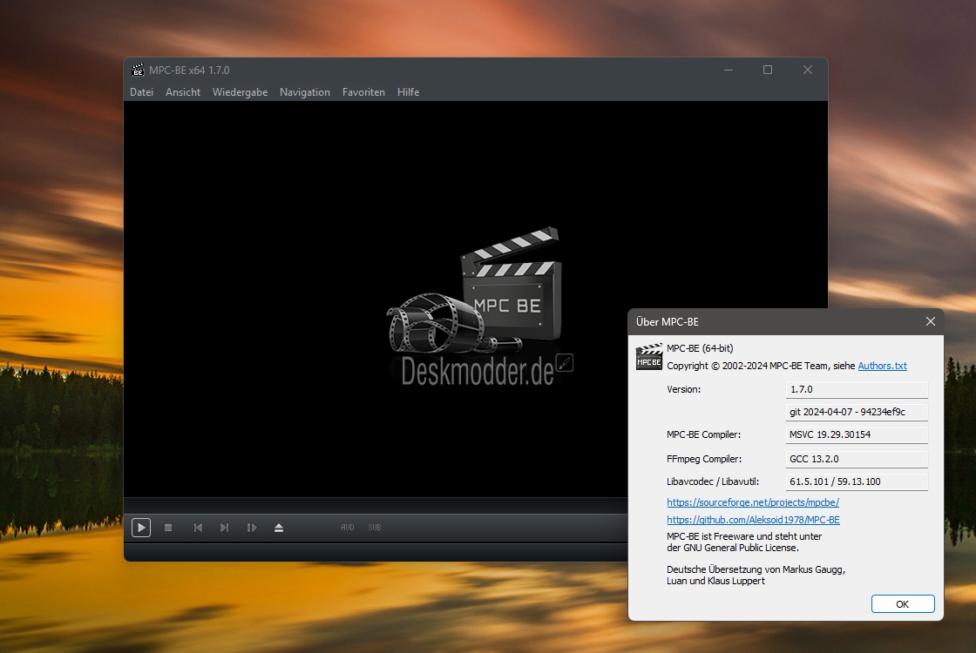Image resolution: width=976 pixels, height=653 pixels.
Task: Open the github.com Aleksoid1978 MPC-BE link
Action: point(753,520)
